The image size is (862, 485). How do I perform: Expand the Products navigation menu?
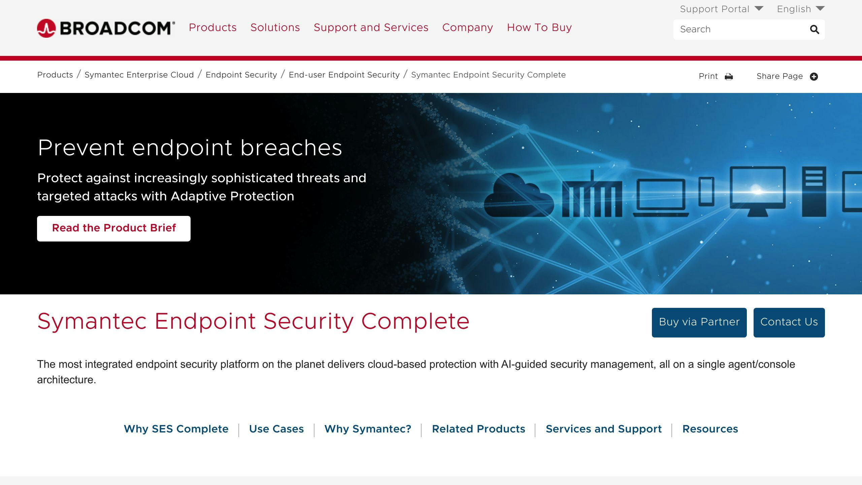[212, 28]
